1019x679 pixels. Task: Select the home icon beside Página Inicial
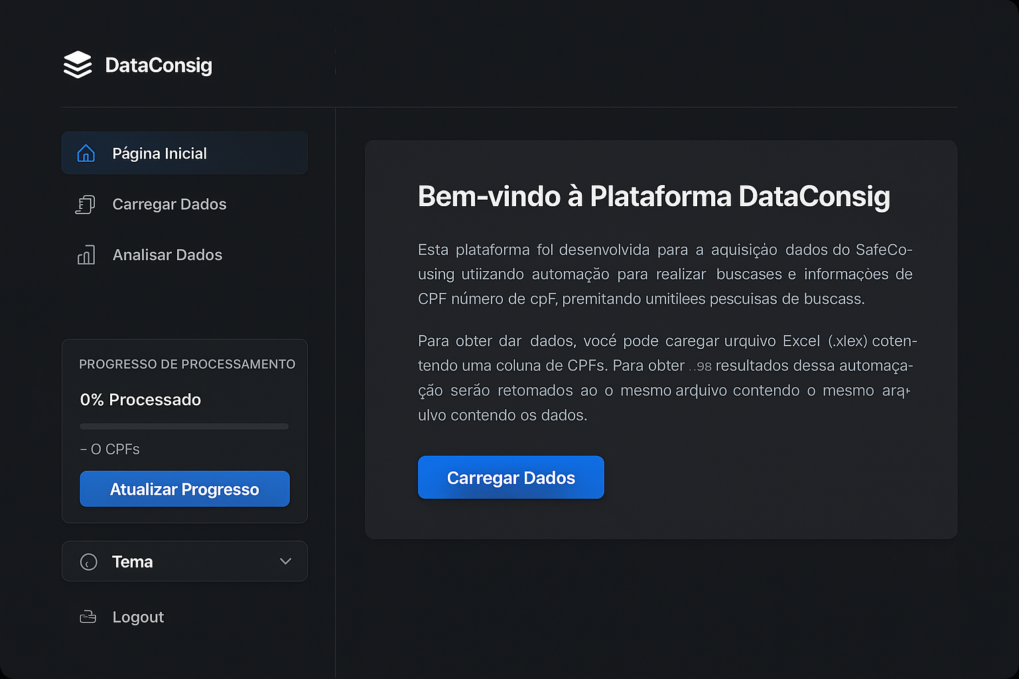(86, 153)
